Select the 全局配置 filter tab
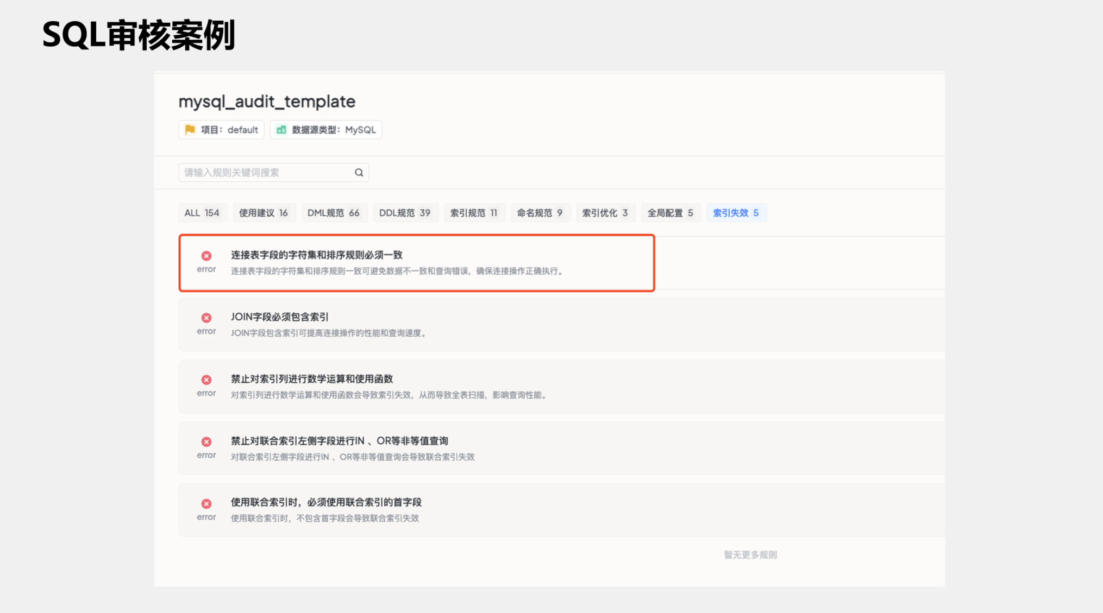This screenshot has height=613, width=1103. point(670,212)
